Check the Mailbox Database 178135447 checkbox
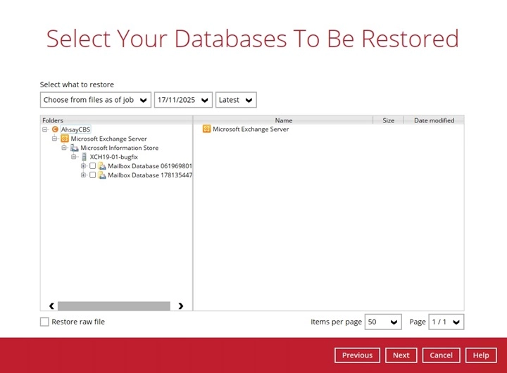This screenshot has height=373, width=507. click(92, 175)
